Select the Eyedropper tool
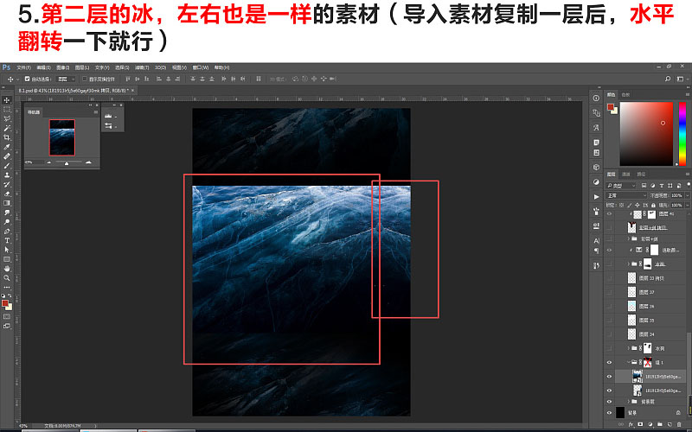The image size is (692, 432). click(x=7, y=147)
